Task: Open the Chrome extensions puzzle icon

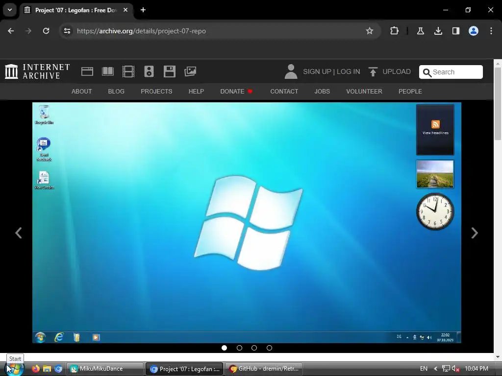Action: click(394, 31)
